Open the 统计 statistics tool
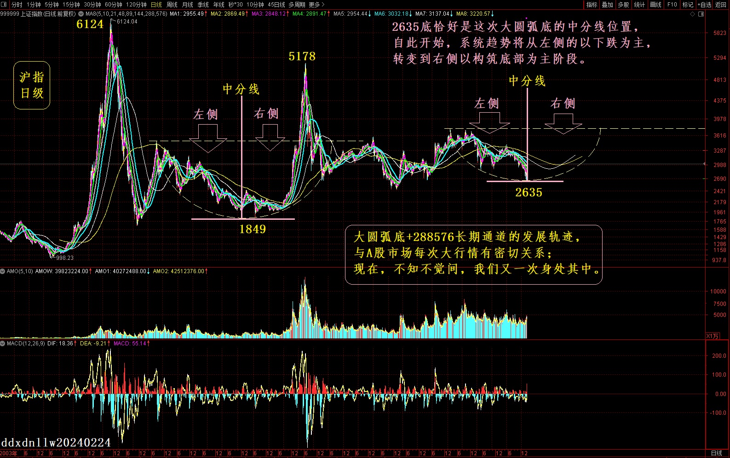 pyautogui.click(x=639, y=5)
